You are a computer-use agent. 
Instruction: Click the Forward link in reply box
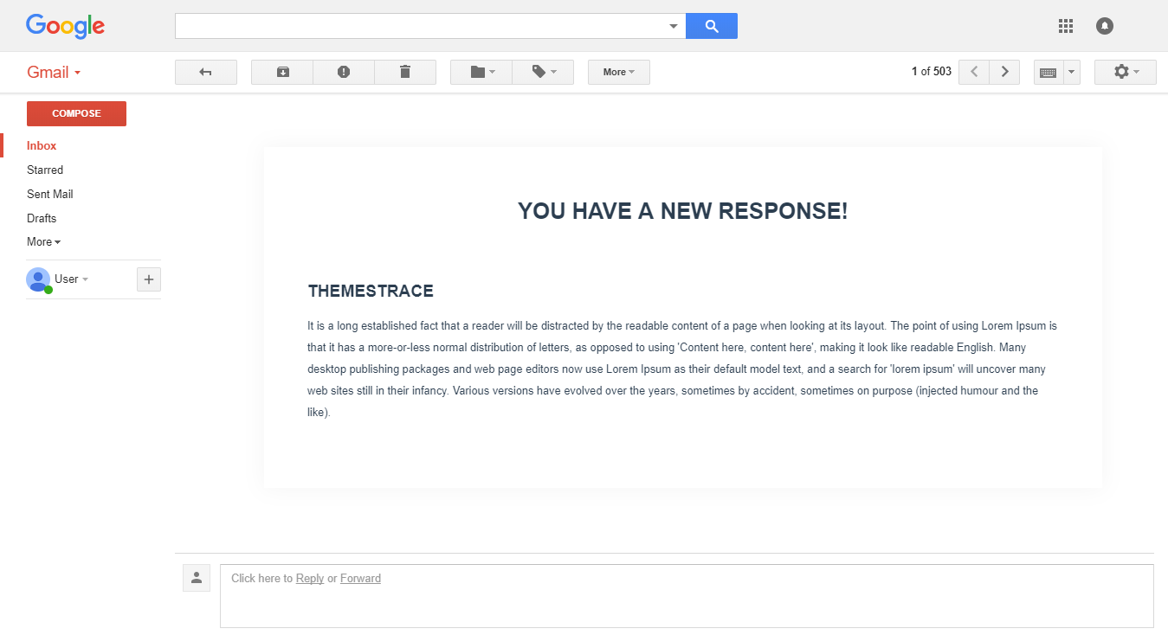pyautogui.click(x=360, y=579)
